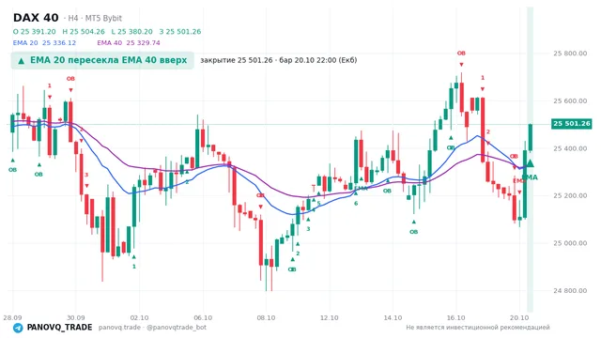
Task: Click the 25 800.00 price axis label
Action: (x=570, y=54)
